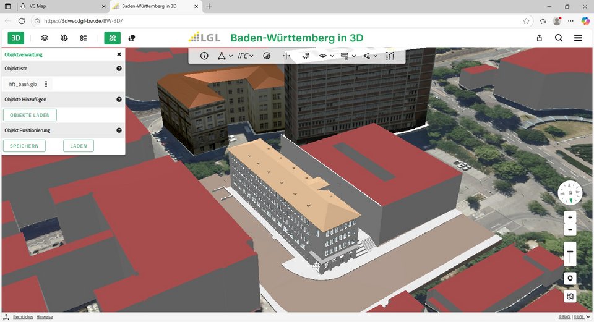Click the LGL logo in header

[x=205, y=38]
